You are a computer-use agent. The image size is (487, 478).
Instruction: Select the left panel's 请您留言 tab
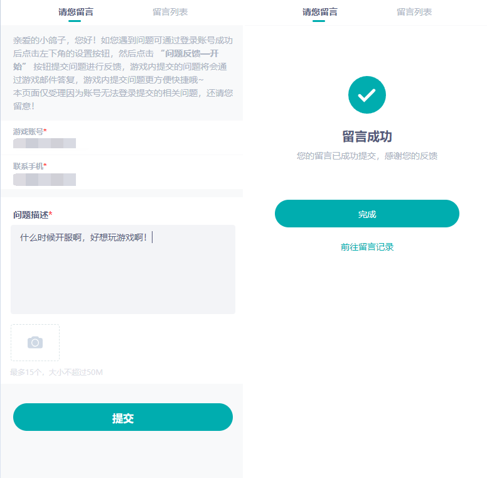(76, 12)
